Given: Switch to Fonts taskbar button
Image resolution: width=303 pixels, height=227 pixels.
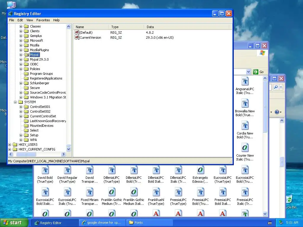Looking at the screenshot, I should pyautogui.click(x=149, y=223).
